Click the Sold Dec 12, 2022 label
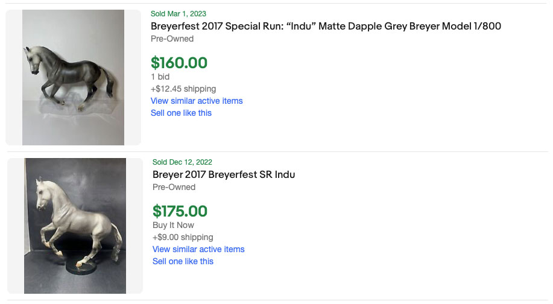The width and height of the screenshot is (553, 304). pos(183,162)
